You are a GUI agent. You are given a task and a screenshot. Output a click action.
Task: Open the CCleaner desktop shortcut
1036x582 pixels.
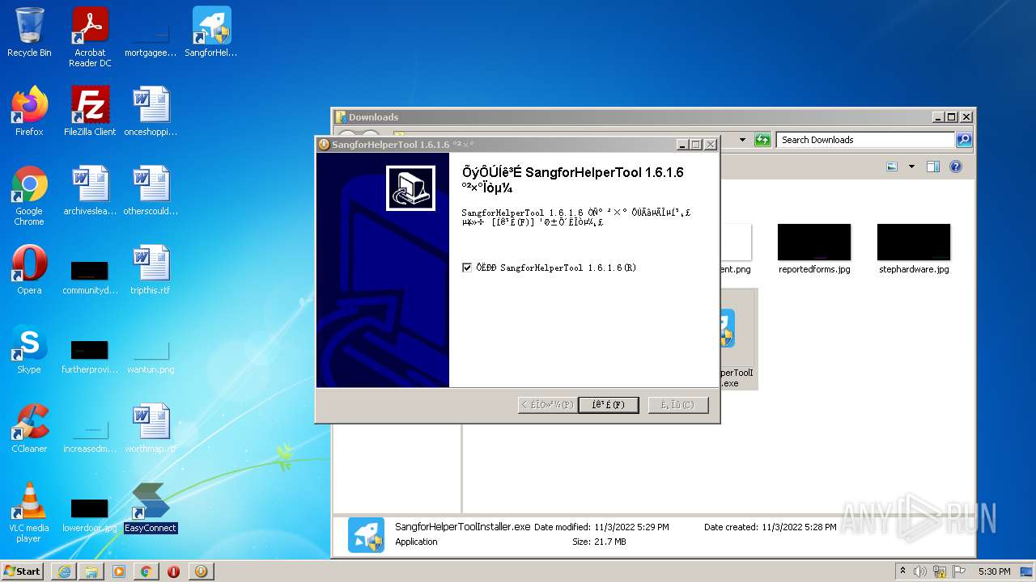click(29, 428)
